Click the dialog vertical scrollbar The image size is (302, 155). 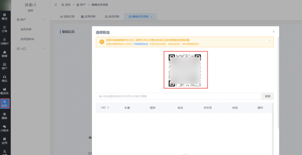[x=278, y=82]
